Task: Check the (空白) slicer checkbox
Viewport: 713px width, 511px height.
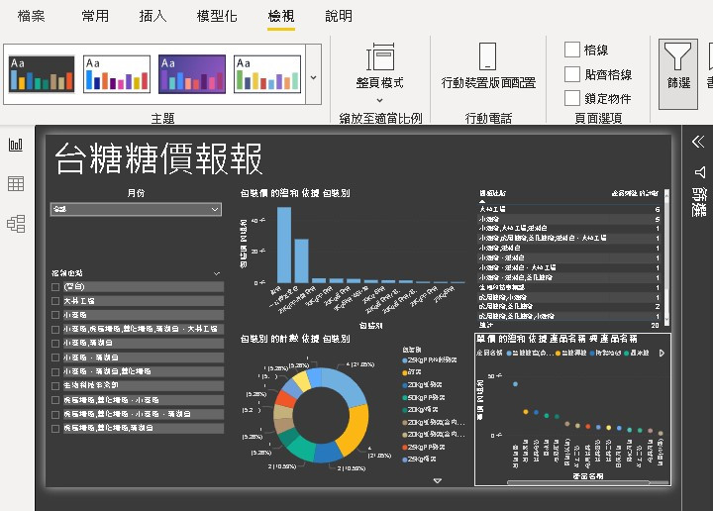Action: 55,287
